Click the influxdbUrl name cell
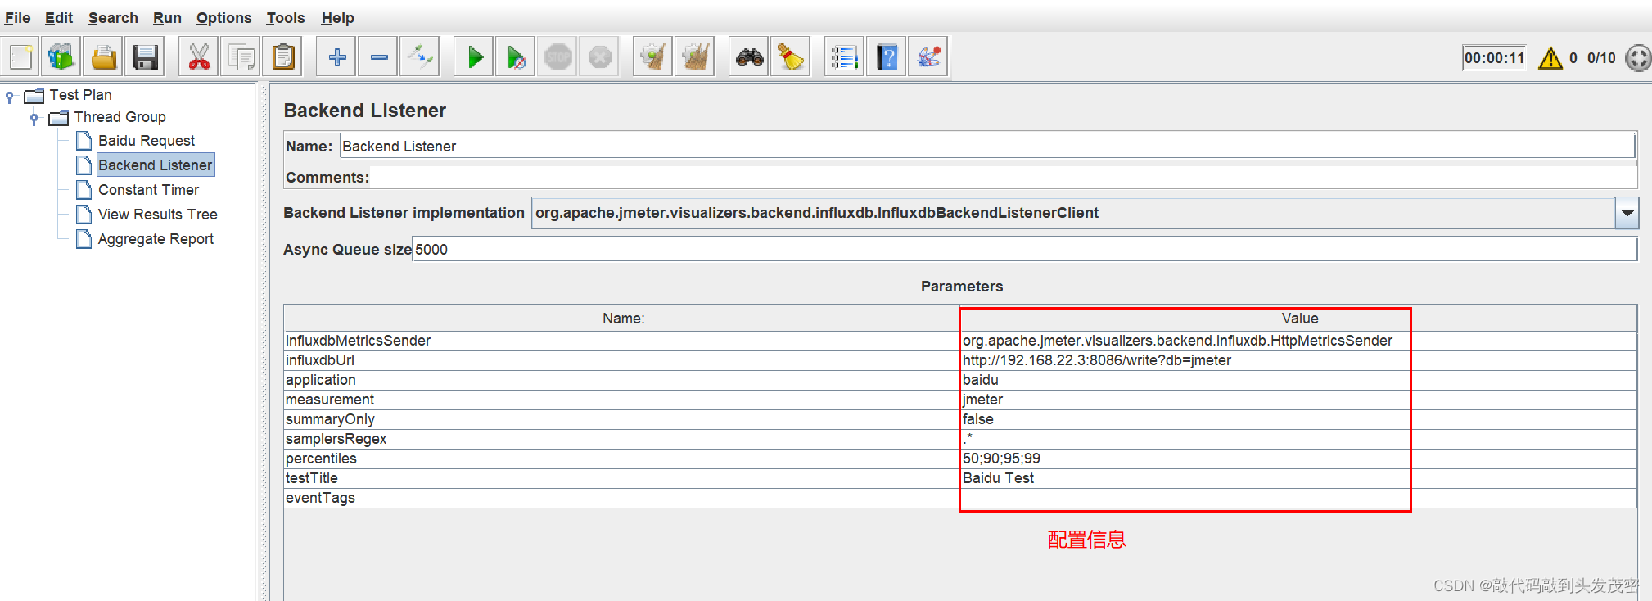 [x=622, y=360]
